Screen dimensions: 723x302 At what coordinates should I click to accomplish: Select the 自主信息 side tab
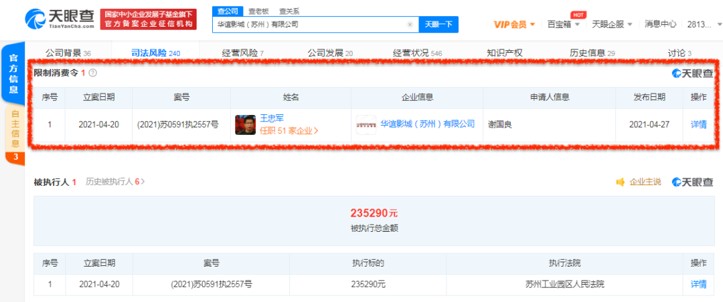point(15,130)
